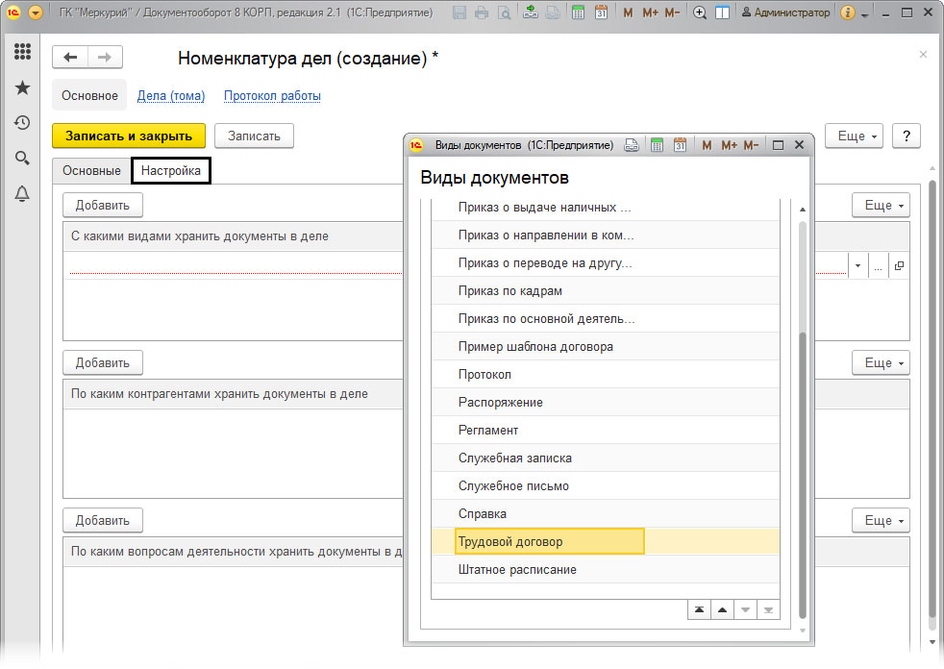
Task: Open the dropdown arrow in document type field
Action: tap(857, 265)
